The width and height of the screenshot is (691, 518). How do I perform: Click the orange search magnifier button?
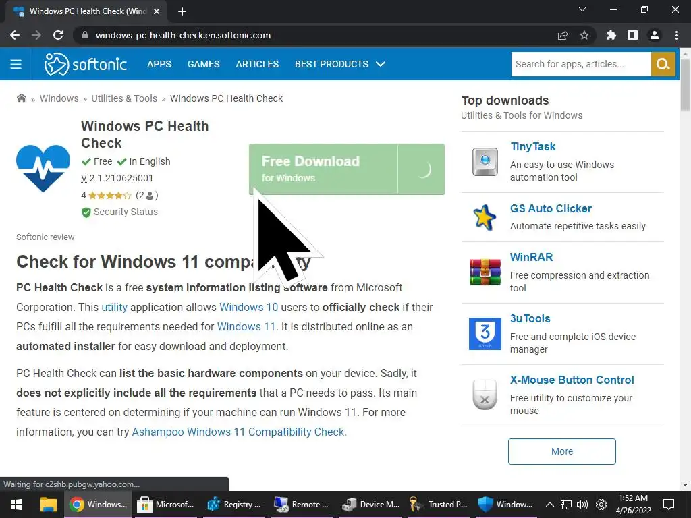pyautogui.click(x=663, y=64)
